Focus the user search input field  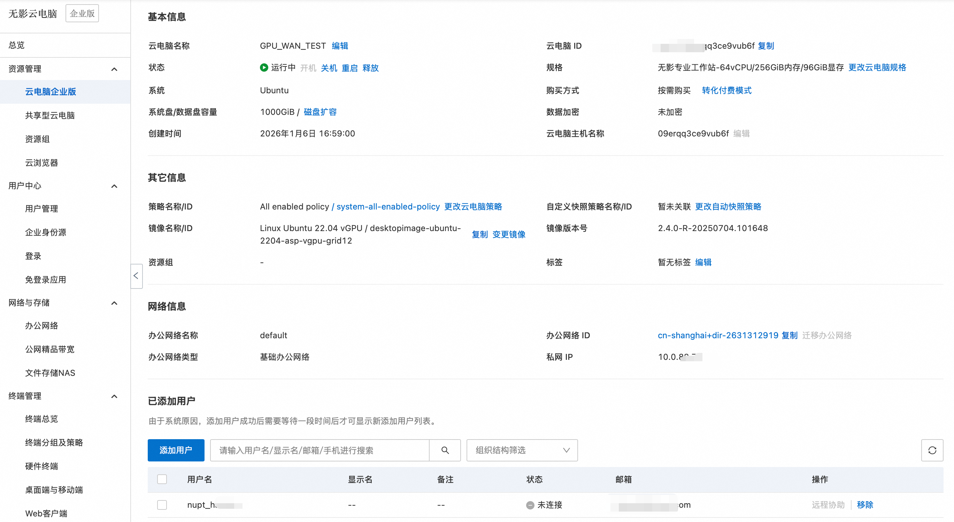319,450
